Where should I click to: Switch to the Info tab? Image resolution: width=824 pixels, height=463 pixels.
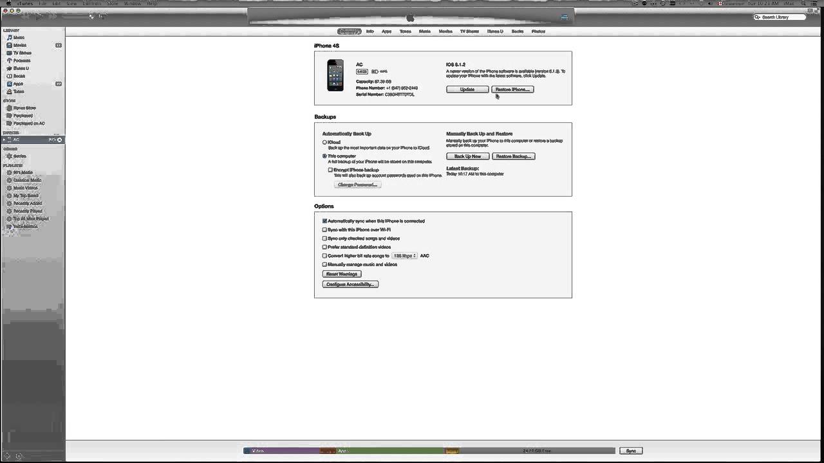[x=370, y=31]
